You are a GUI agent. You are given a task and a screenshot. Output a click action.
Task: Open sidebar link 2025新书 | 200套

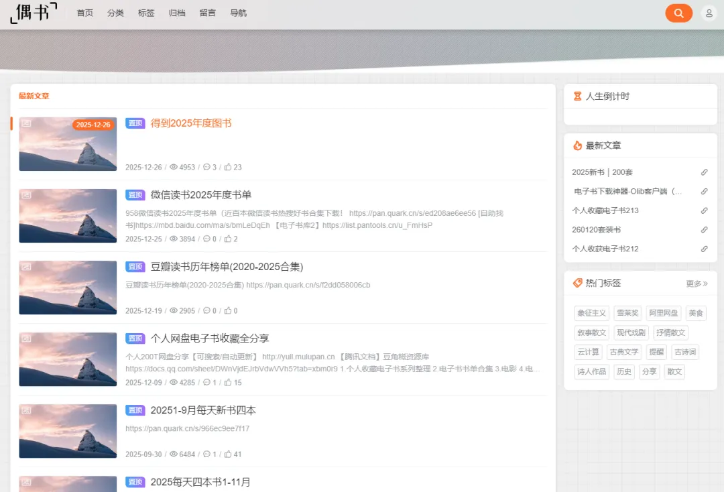pos(602,172)
